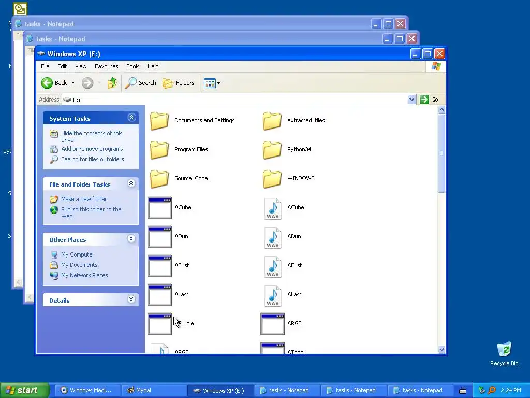Select the Program Files folder icon
530x398 pixels.
point(159,150)
